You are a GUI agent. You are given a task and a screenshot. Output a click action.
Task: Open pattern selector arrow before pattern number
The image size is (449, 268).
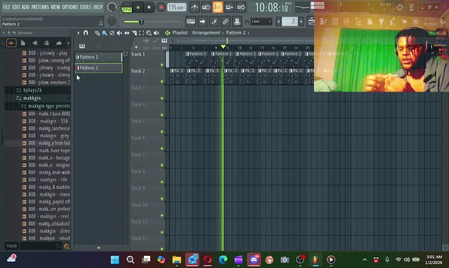[x=279, y=21]
